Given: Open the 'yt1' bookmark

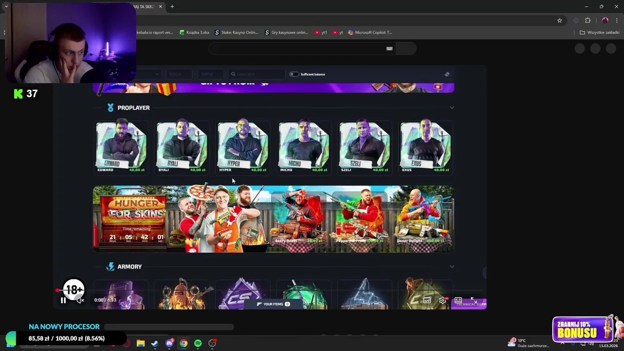Looking at the screenshot, I should click(x=321, y=33).
